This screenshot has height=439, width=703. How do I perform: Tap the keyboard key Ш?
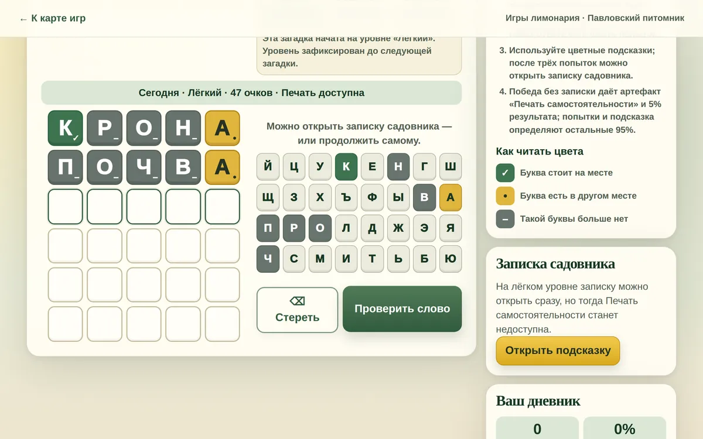coord(451,167)
